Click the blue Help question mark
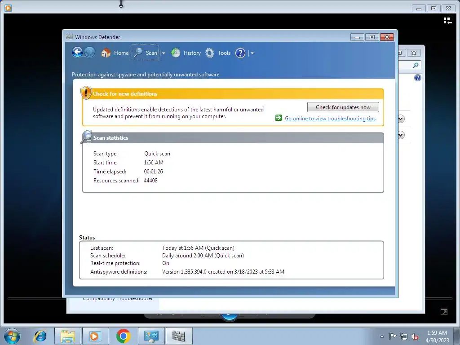The height and width of the screenshot is (345, 460). point(240,53)
